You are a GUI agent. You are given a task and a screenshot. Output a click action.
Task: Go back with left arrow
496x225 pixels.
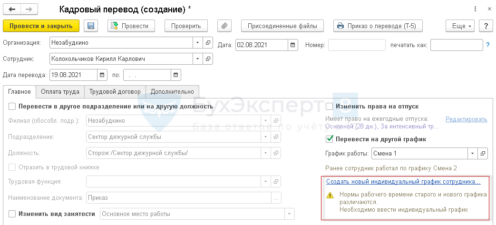click(x=12, y=9)
